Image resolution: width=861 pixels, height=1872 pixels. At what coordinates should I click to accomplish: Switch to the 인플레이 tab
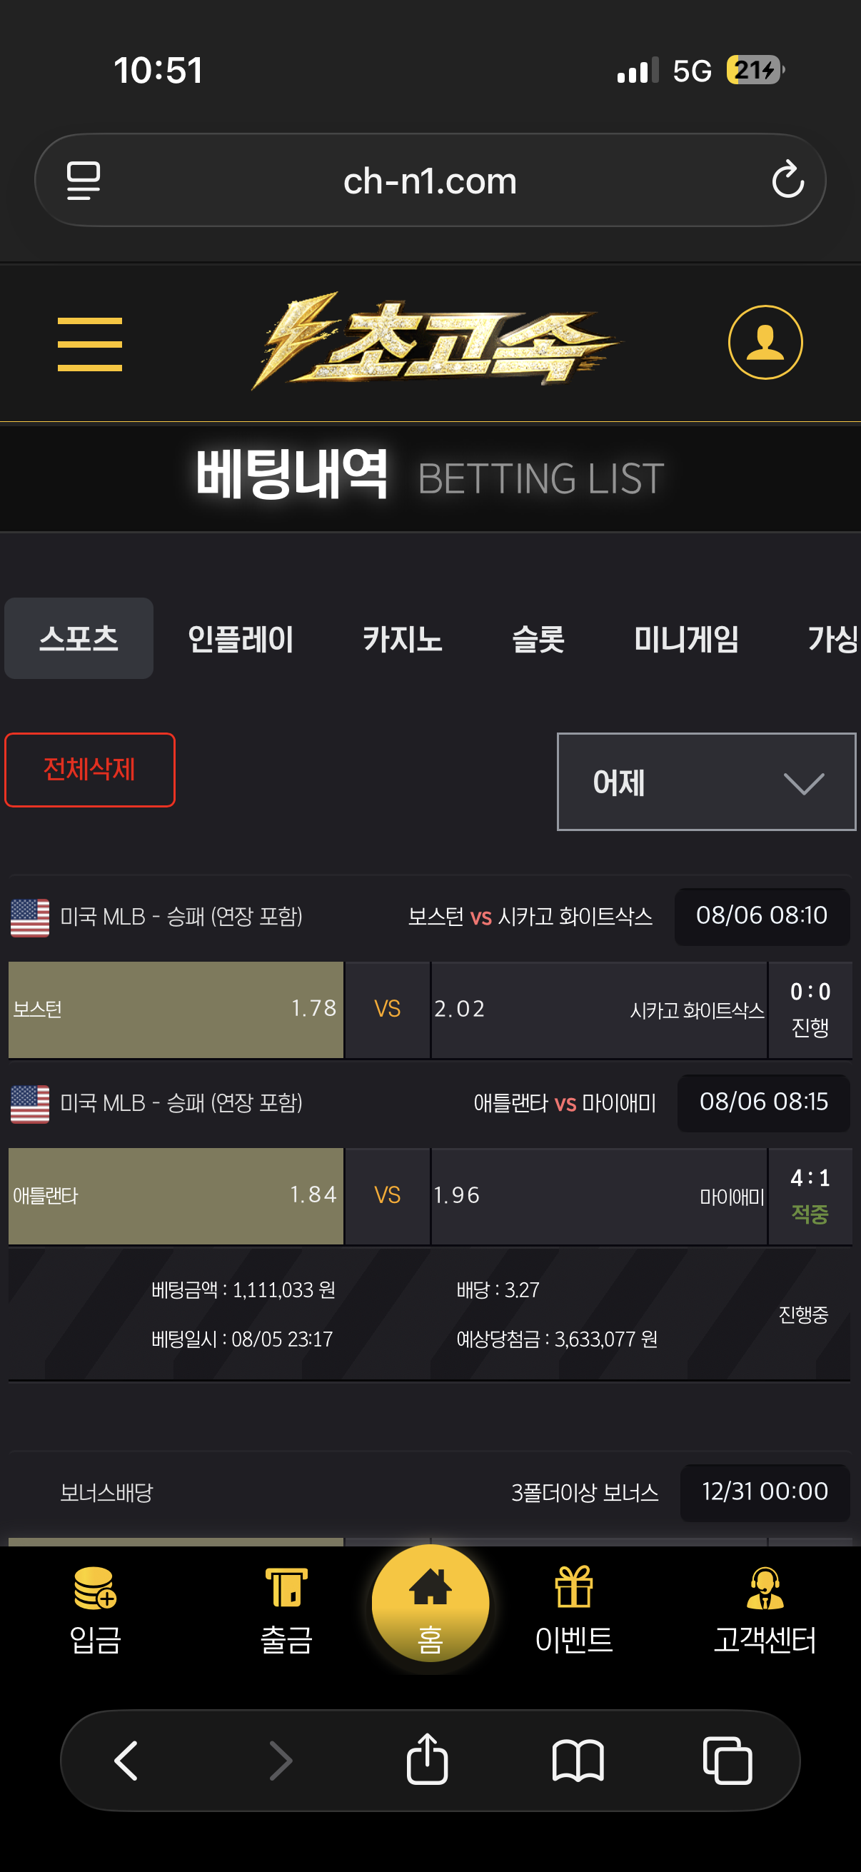(241, 639)
